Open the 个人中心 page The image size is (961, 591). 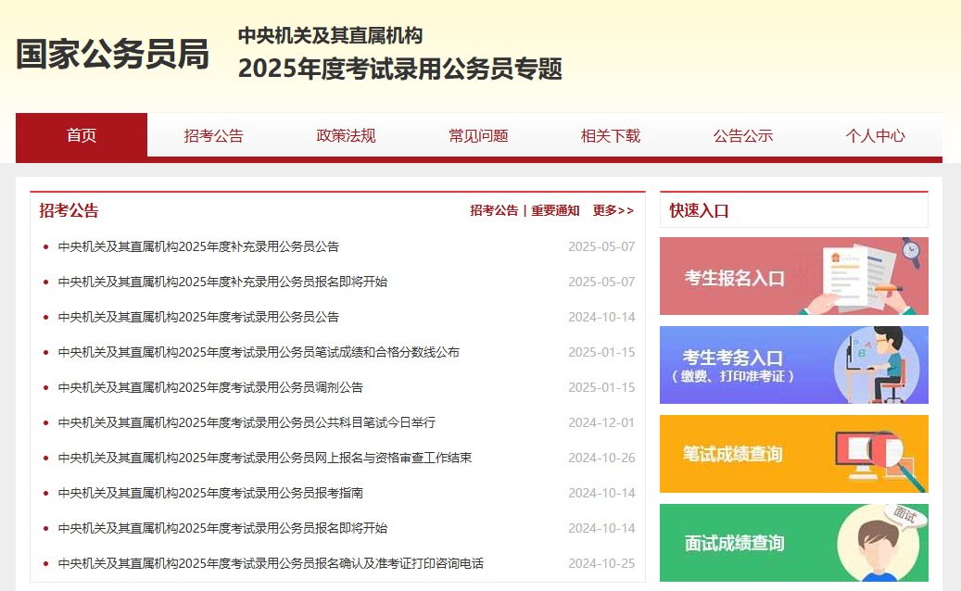[x=876, y=135]
